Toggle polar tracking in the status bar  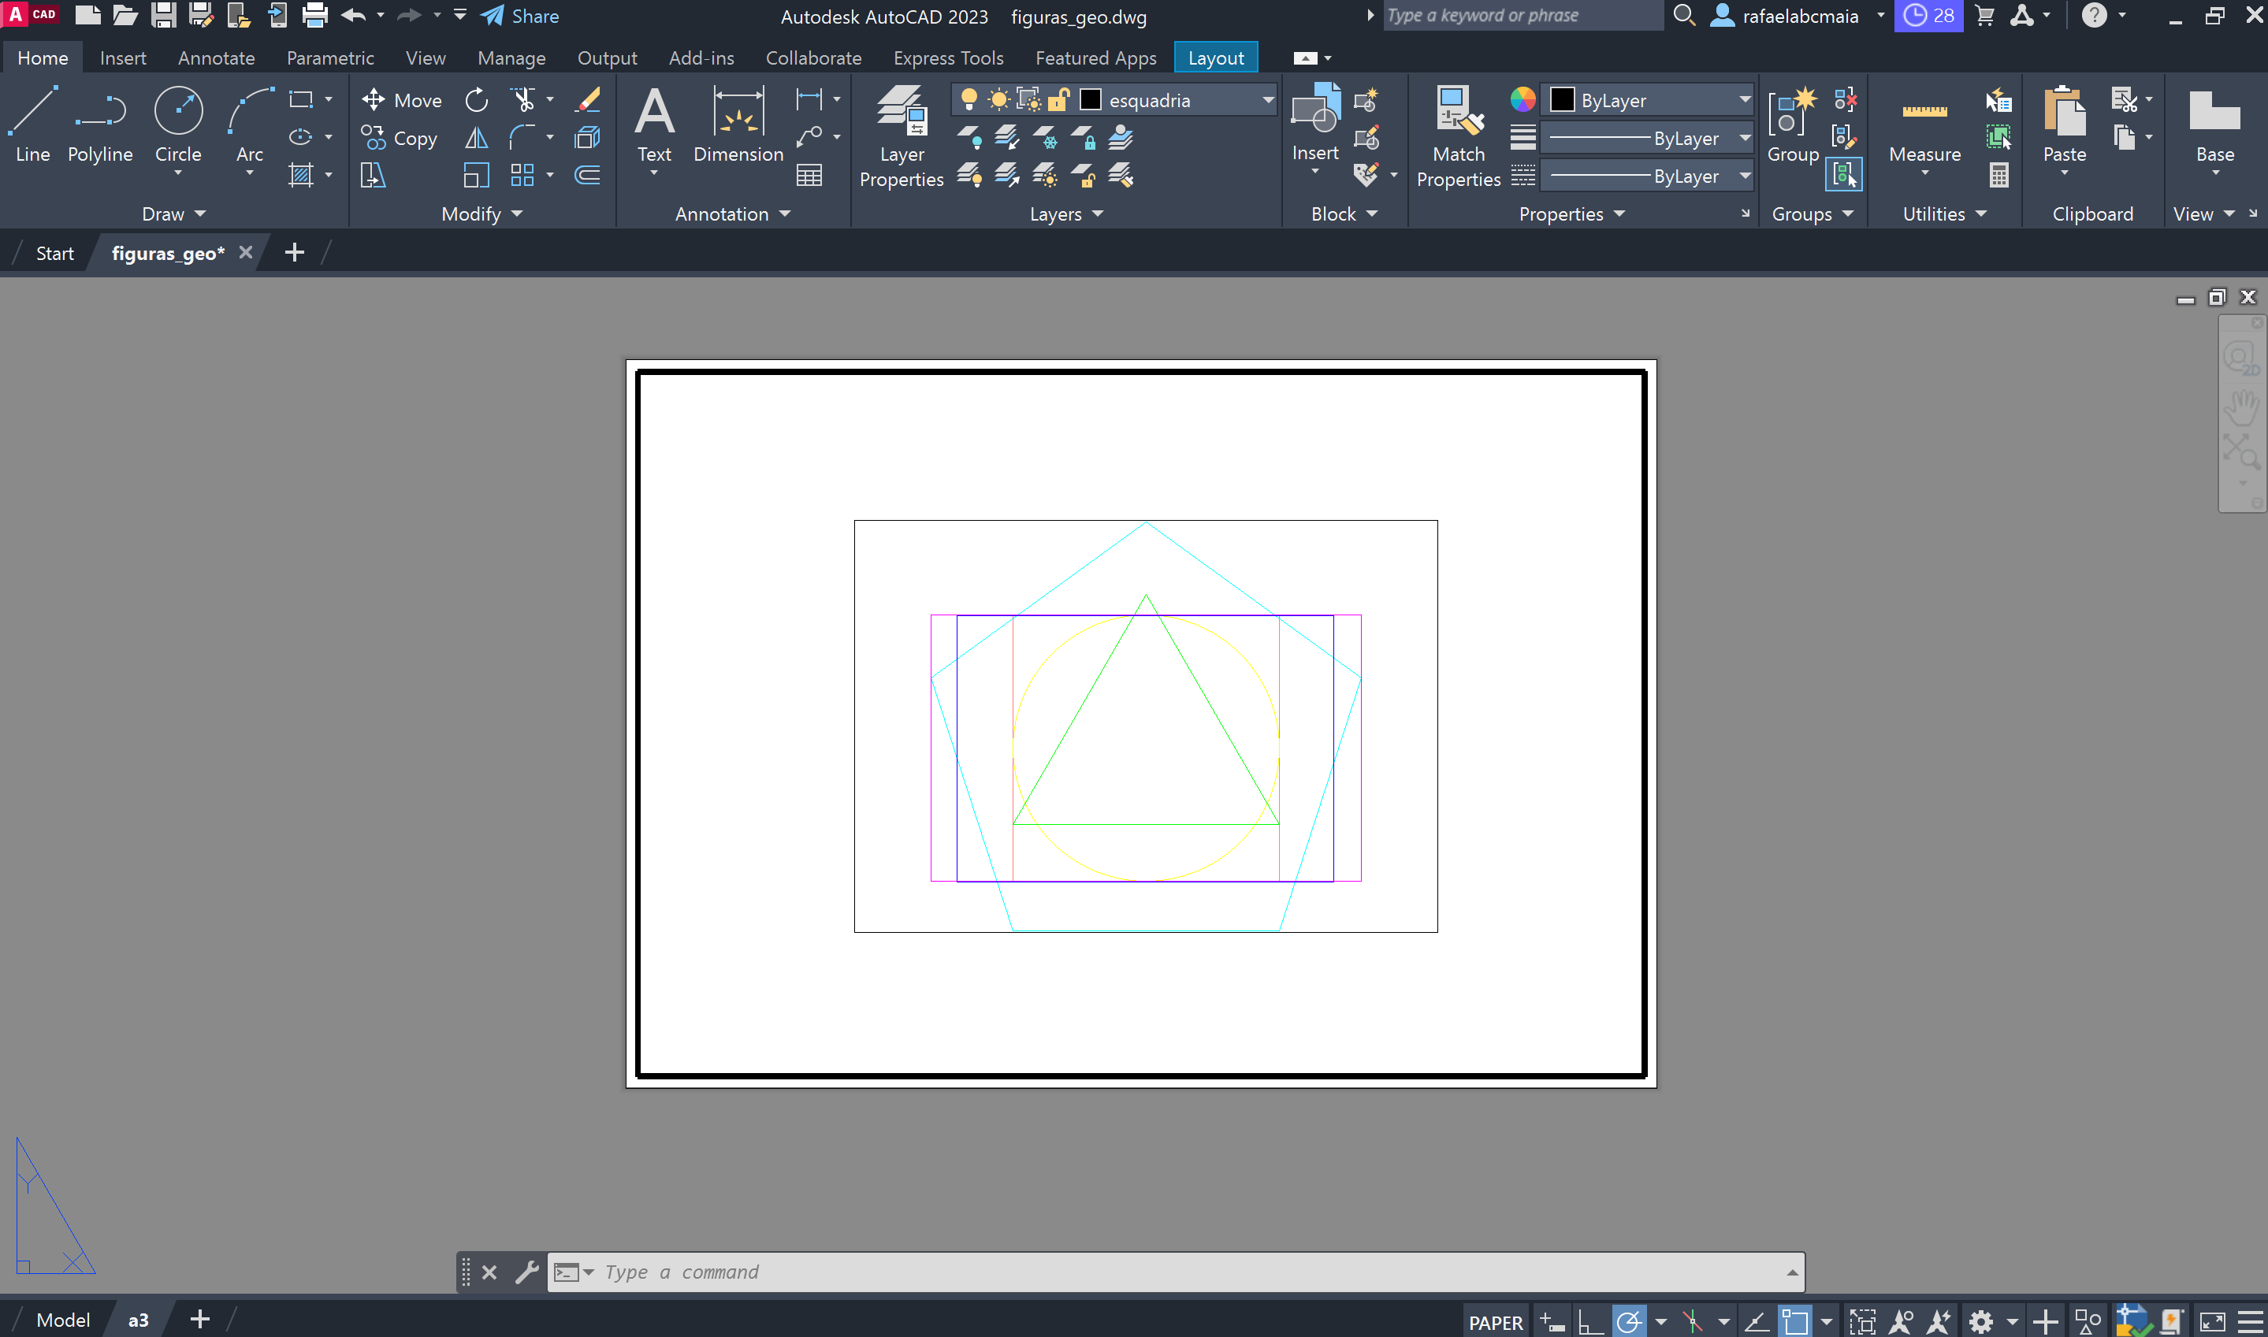click(1629, 1322)
